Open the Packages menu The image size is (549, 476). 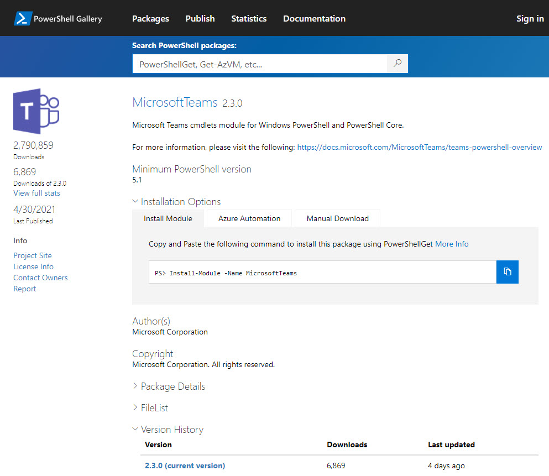pyautogui.click(x=150, y=19)
